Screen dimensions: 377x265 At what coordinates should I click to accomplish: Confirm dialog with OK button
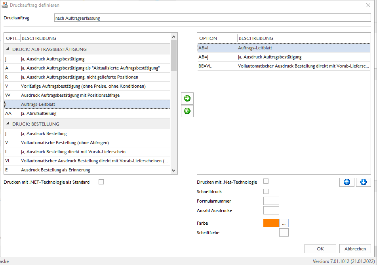pyautogui.click(x=320, y=249)
